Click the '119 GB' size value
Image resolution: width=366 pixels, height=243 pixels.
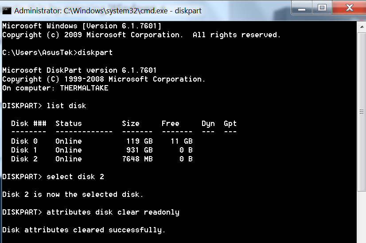140,141
